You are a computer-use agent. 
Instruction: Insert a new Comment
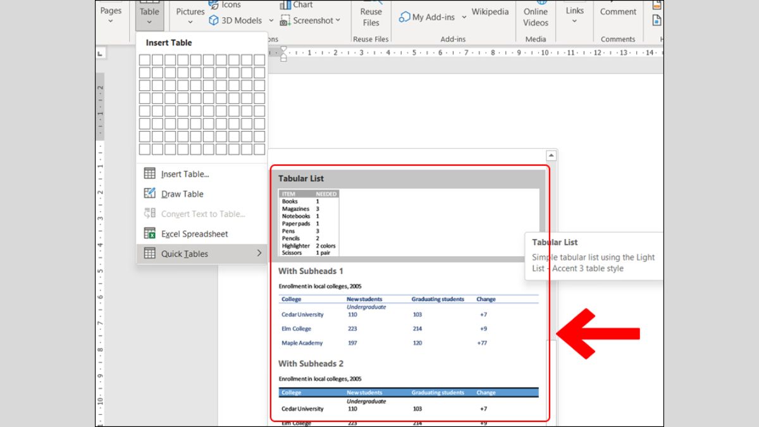618,11
